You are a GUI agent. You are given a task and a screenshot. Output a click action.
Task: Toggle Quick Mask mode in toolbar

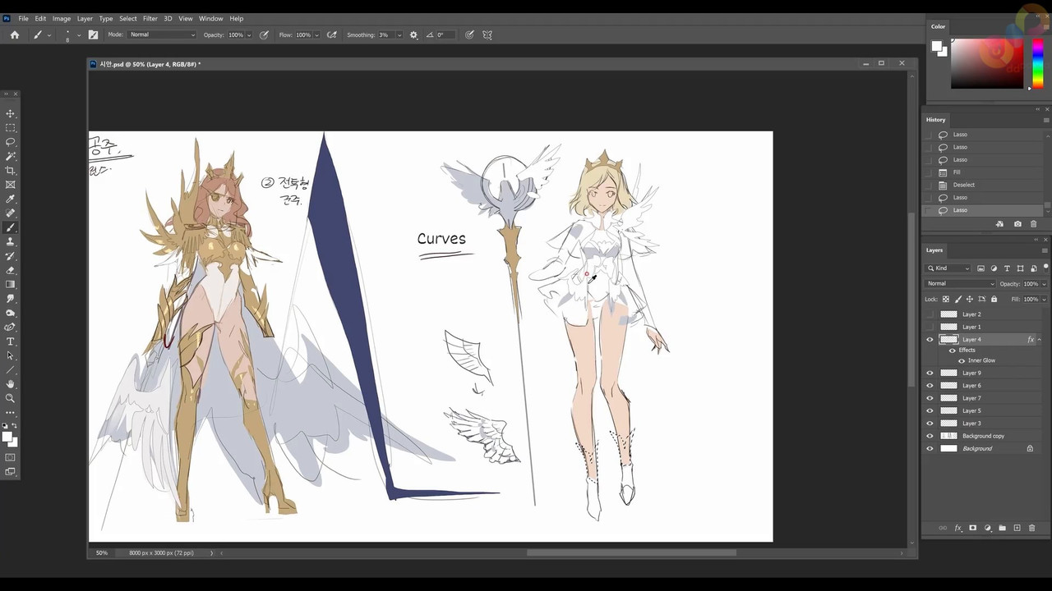coord(11,457)
